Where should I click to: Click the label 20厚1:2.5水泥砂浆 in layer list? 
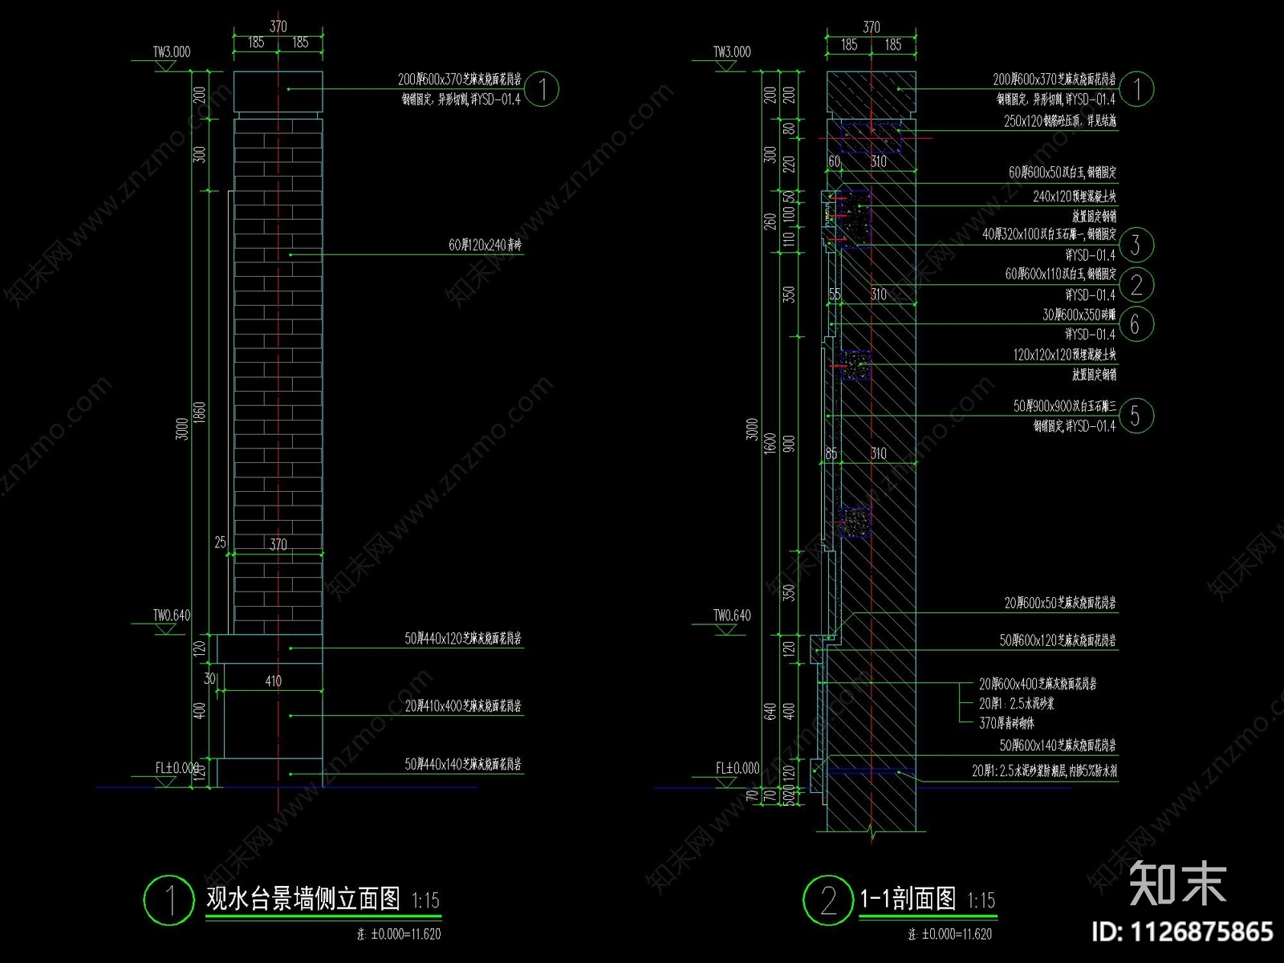click(1016, 703)
